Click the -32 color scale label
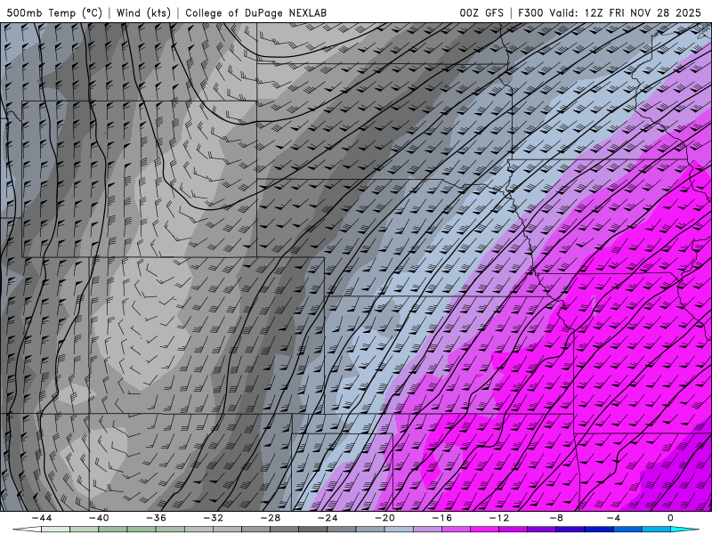 (214, 518)
